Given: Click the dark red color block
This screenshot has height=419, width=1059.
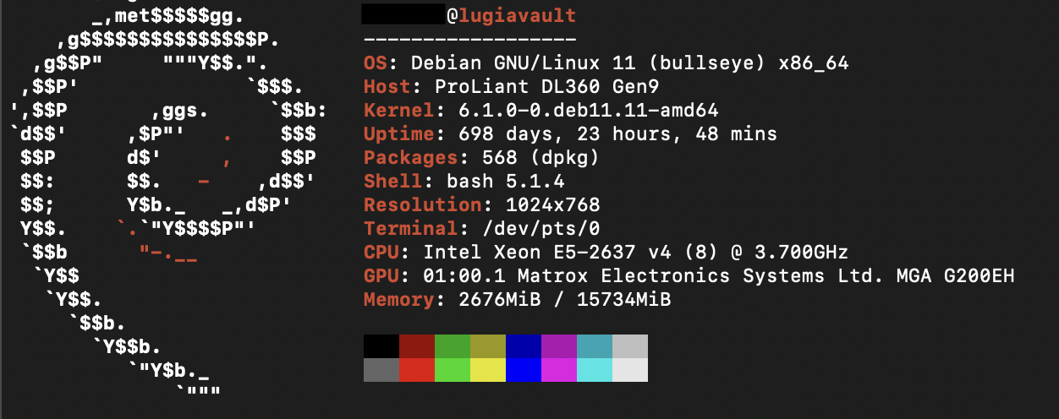Looking at the screenshot, I should pos(417,346).
